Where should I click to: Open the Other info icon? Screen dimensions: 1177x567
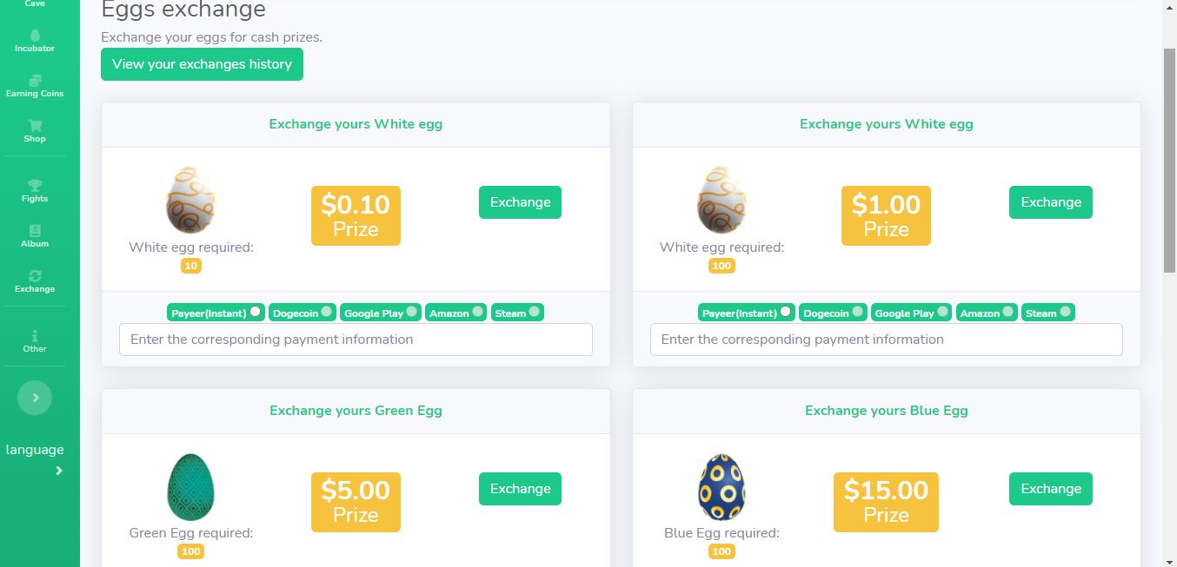click(35, 335)
